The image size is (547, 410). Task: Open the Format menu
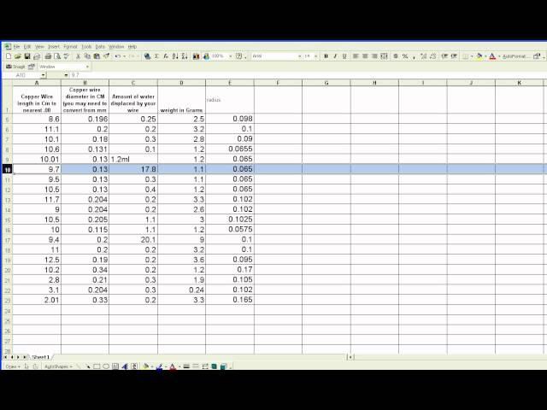70,46
